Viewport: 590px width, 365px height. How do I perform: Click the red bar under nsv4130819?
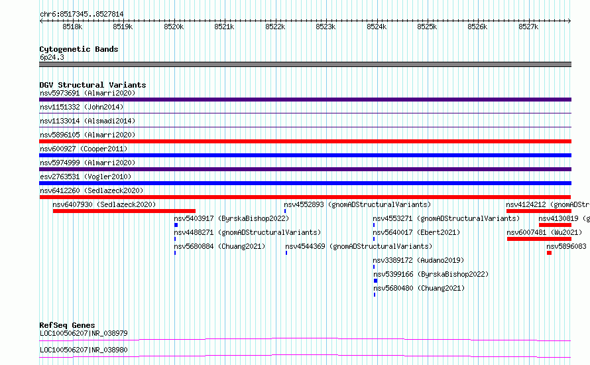tap(556, 225)
